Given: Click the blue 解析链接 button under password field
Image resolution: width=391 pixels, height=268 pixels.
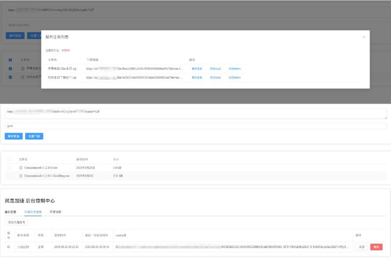Looking at the screenshot, I should point(14,136).
